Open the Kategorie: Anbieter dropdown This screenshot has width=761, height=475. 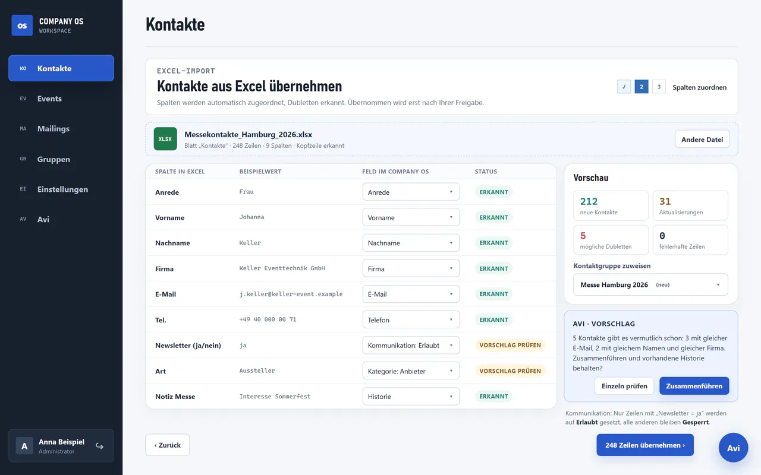[411, 370]
